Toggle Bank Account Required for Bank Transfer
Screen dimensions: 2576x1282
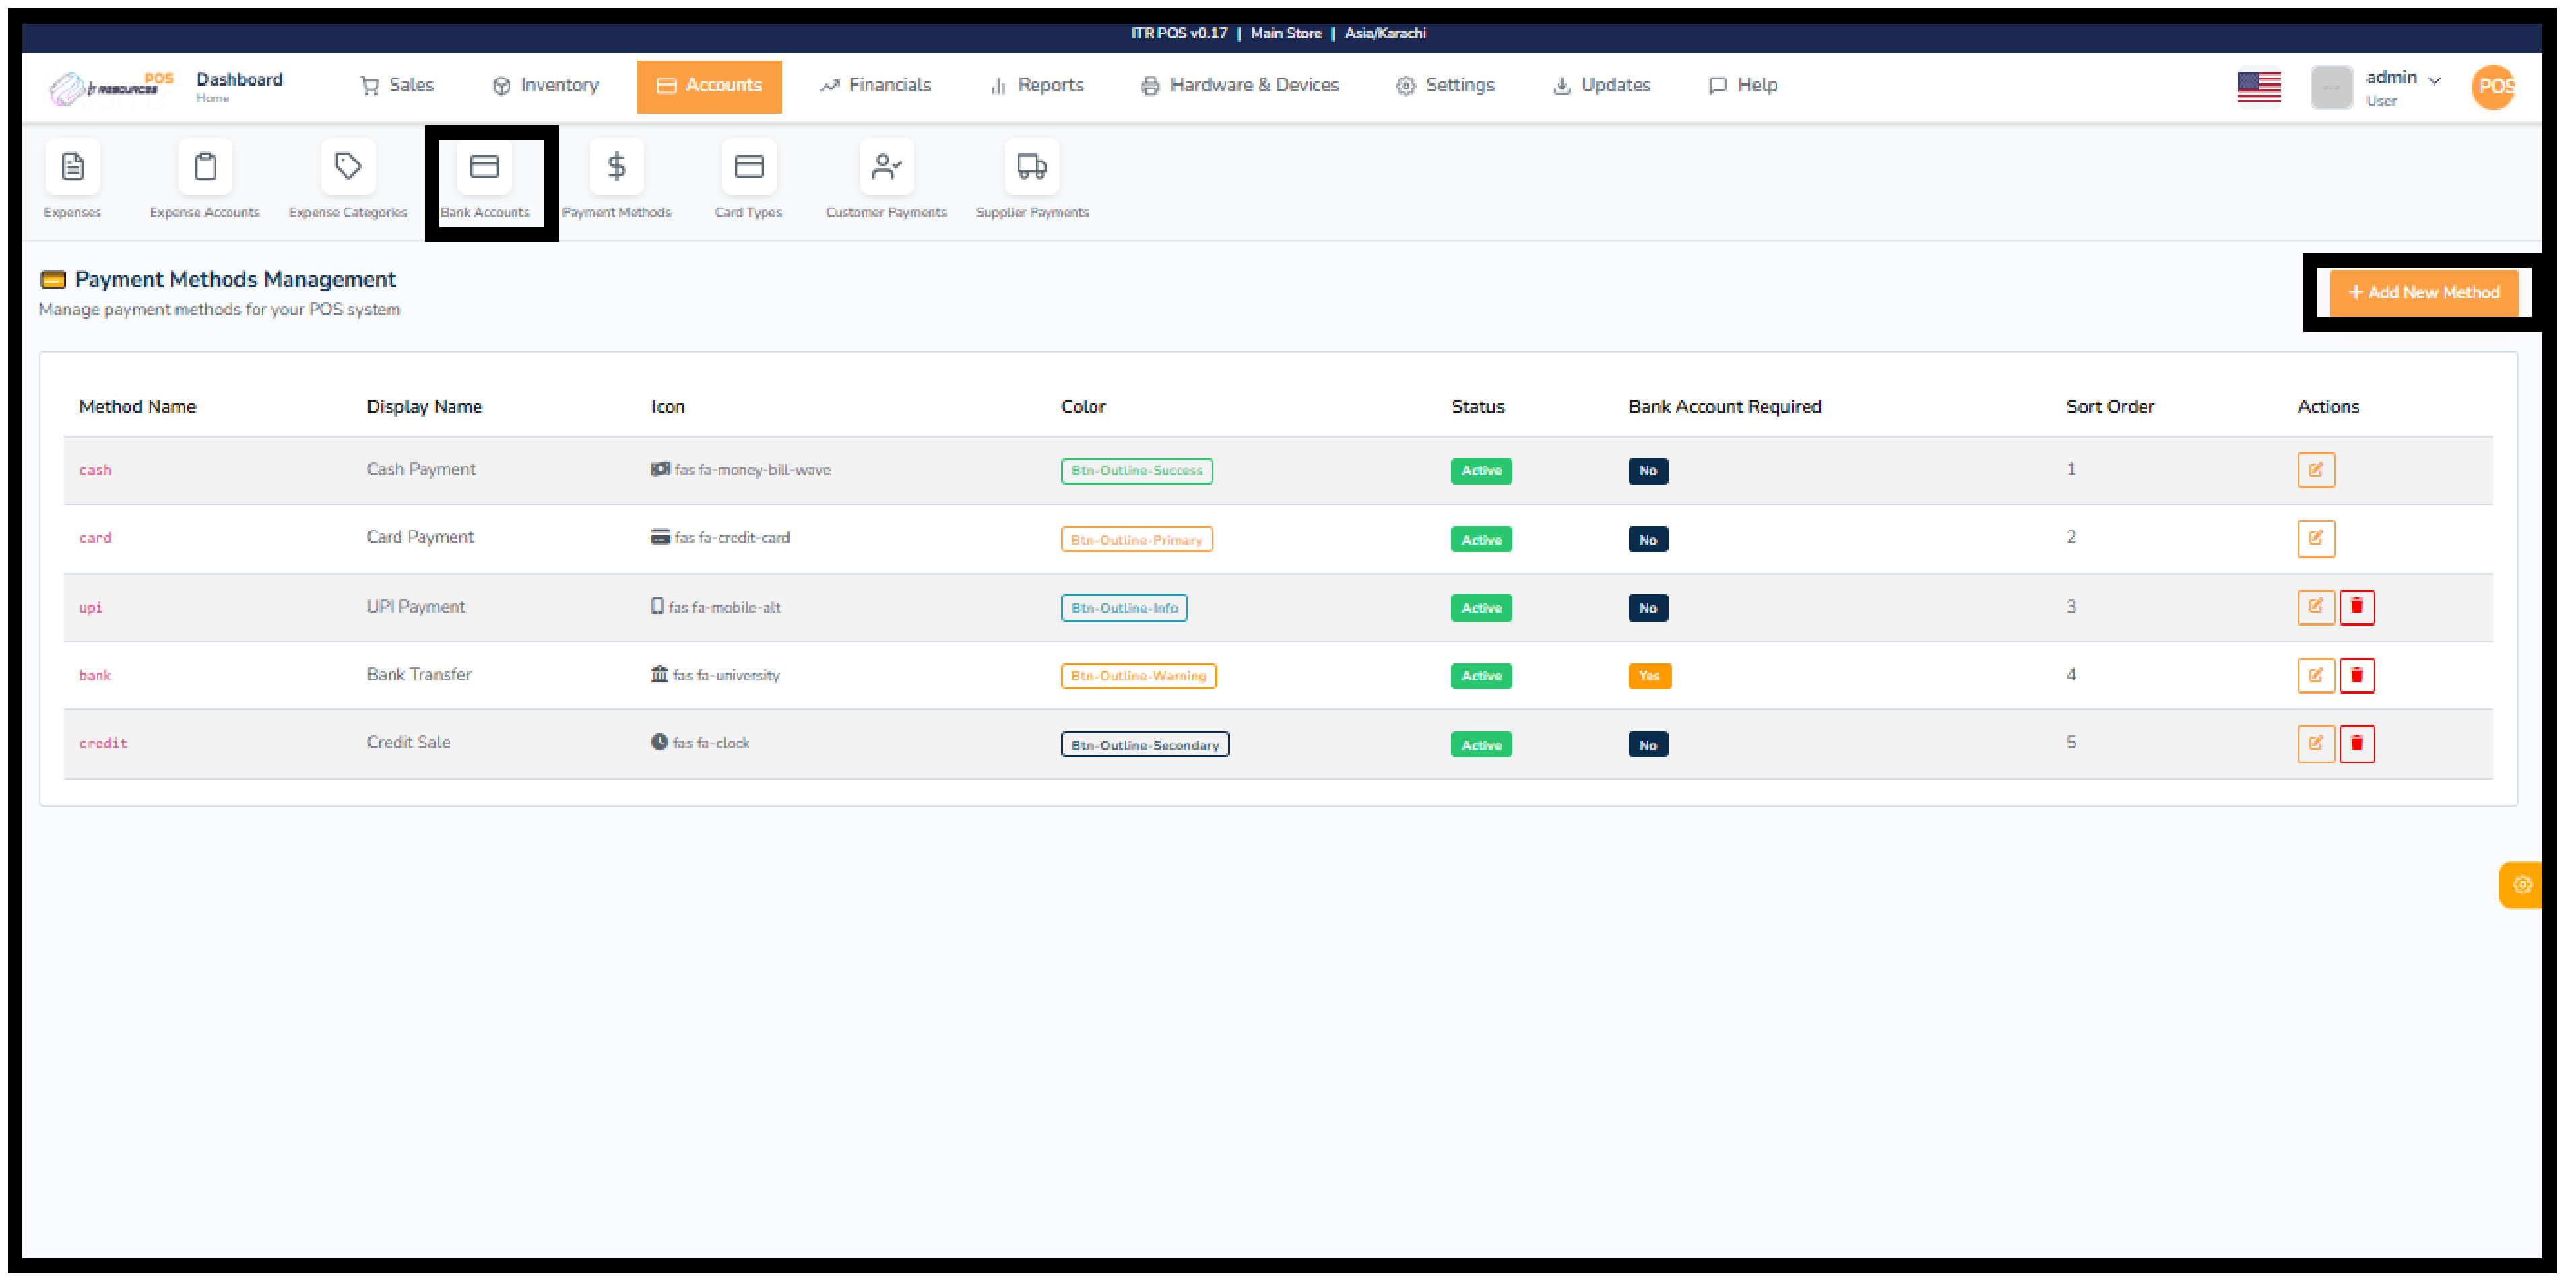coord(1648,675)
